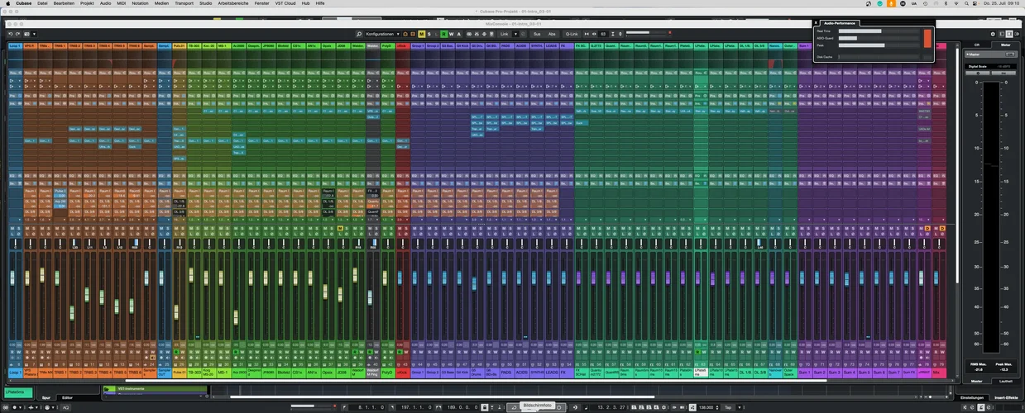Click the Editor tab at bottom left
1025x413 pixels.
[68, 397]
